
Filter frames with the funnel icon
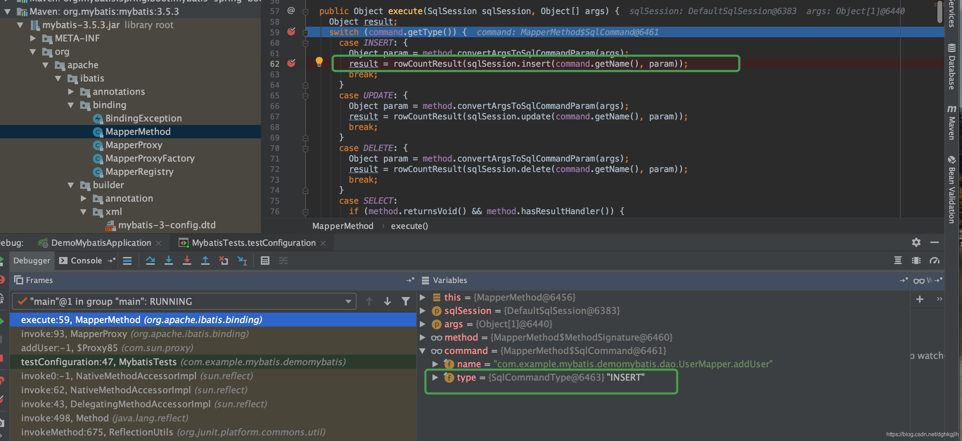pos(405,301)
